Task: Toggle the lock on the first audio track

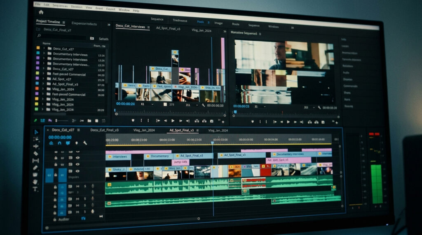Action: click(x=55, y=187)
